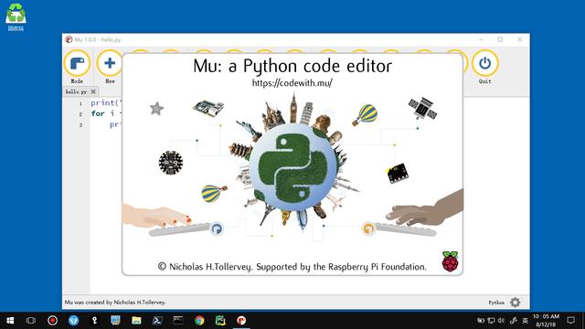Screen dimensions: 585x329
Task: Open the Recycle Bin desktop icon
Action: [x=16, y=17]
